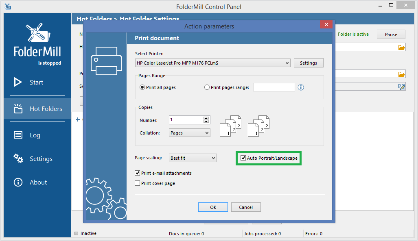Click the pages range info icon
The height and width of the screenshot is (241, 418).
click(301, 87)
